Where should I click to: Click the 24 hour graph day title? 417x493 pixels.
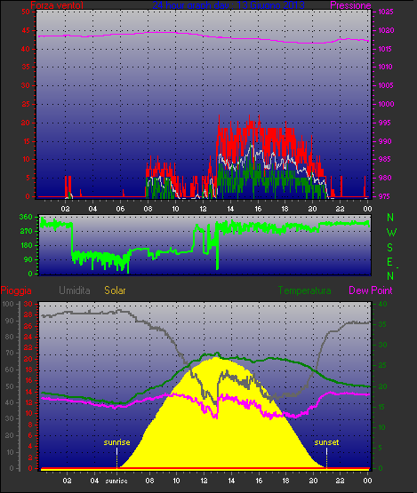coord(229,5)
